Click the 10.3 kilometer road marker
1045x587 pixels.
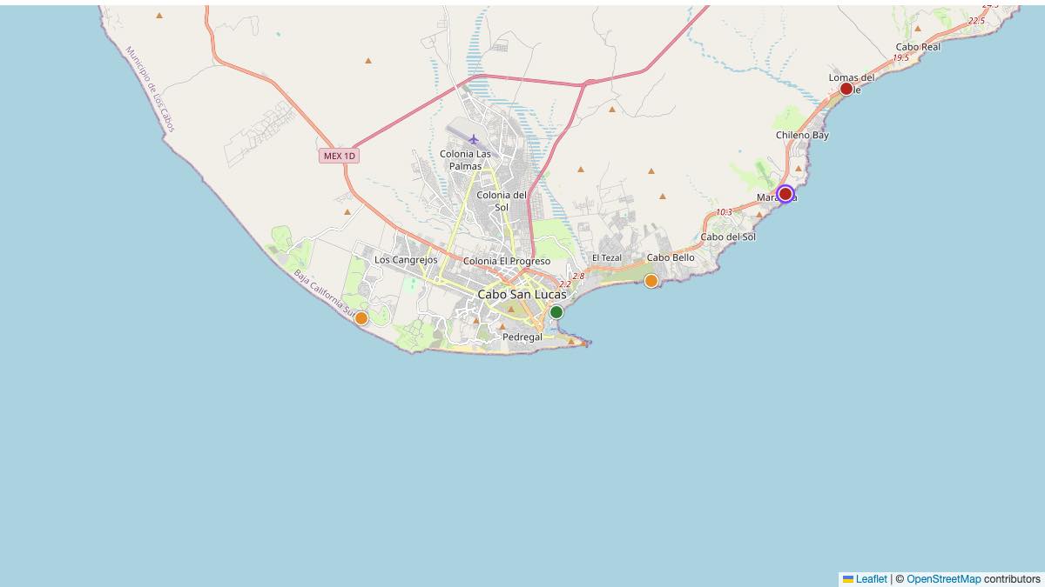[x=724, y=212]
